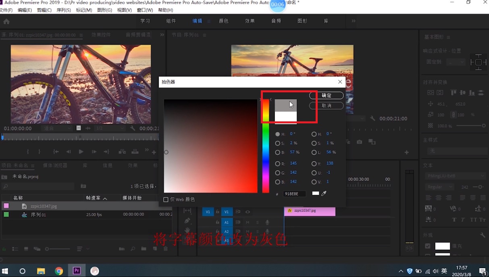Screen dimensions: 489x277
Task: Select the HSL Lightness radio button
Action: click(314, 152)
